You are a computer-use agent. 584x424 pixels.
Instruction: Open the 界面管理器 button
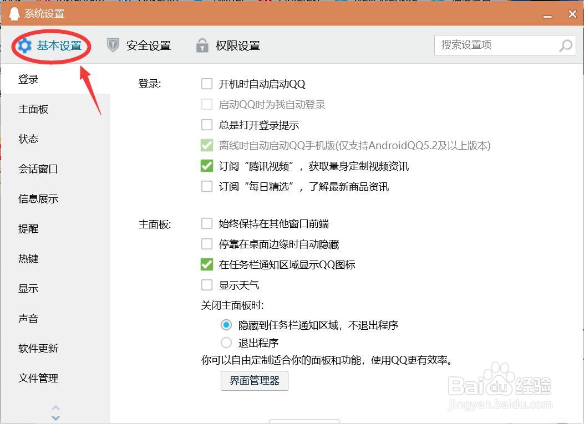point(255,380)
